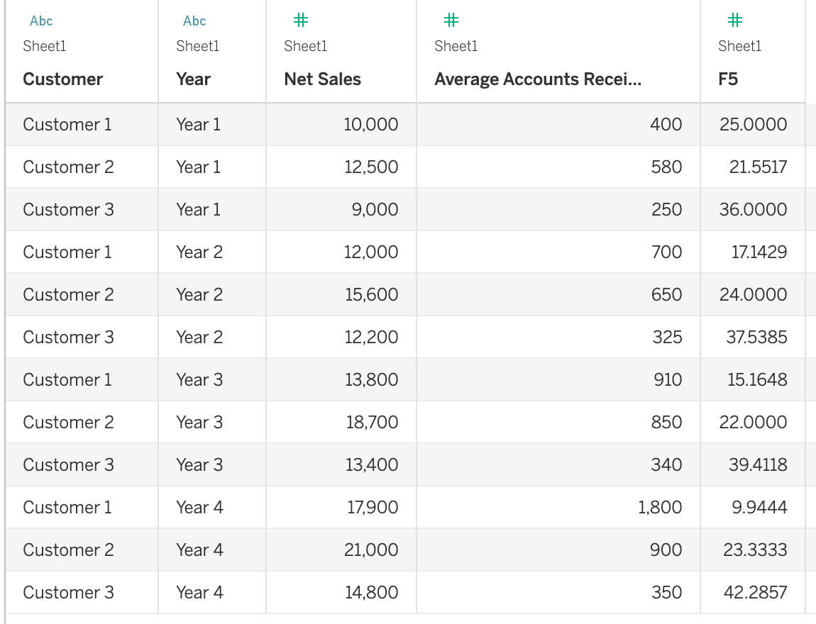Select the Year column header

click(194, 79)
